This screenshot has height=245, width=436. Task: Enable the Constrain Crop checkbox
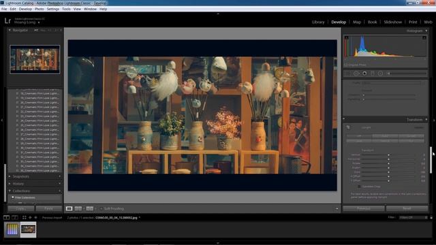(359, 186)
